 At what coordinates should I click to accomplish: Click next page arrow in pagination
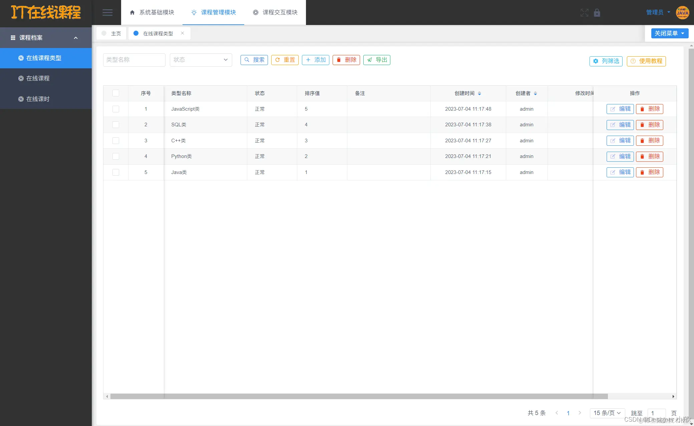coord(580,413)
